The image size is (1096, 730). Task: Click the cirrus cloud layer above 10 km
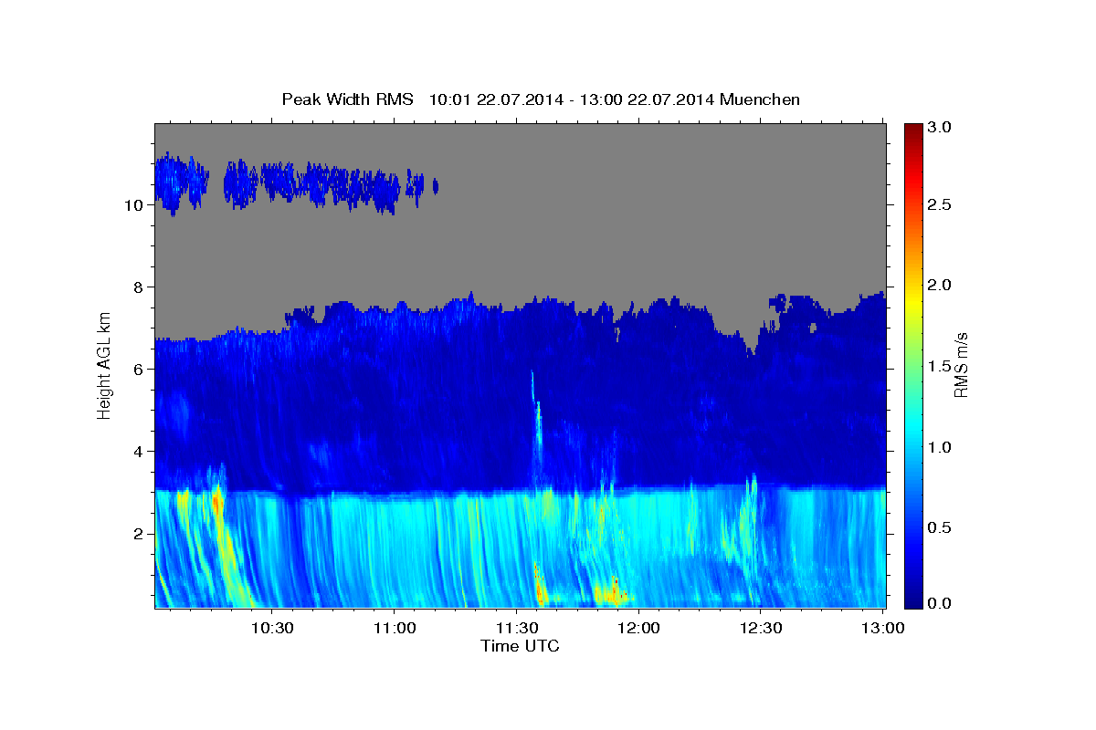pyautogui.click(x=297, y=184)
